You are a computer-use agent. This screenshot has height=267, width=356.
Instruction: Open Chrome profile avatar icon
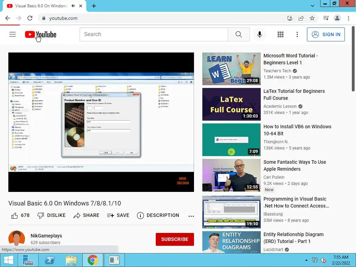(x=337, y=18)
